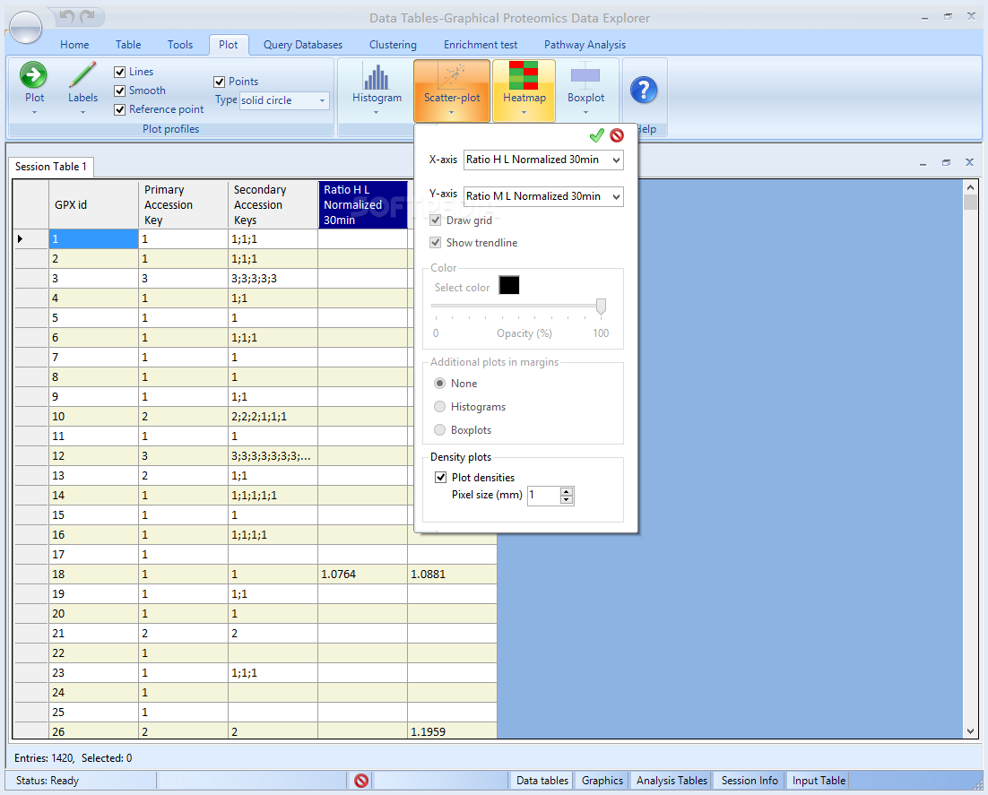Uncheck Plot densities checkbox

point(441,478)
